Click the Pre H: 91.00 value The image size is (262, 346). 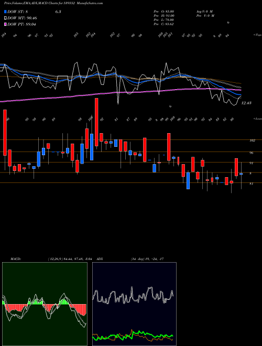pos(164,16)
